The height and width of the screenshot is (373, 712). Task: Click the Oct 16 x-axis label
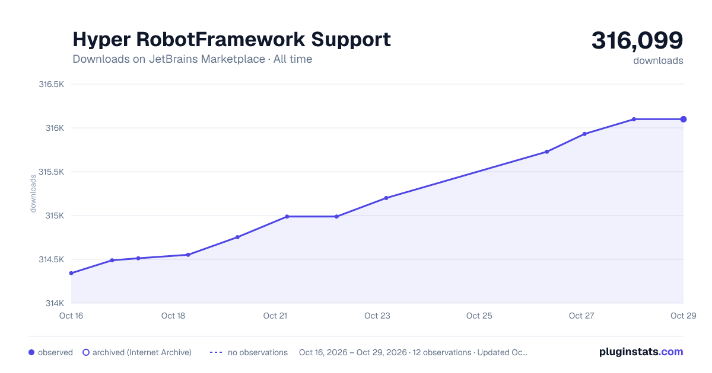point(71,316)
